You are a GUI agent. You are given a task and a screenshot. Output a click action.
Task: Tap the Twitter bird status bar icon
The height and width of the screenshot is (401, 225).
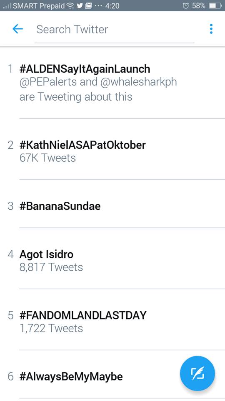pos(80,5)
